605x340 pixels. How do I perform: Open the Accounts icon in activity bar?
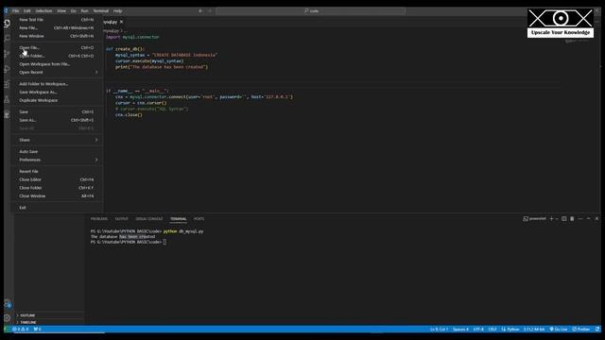pos(7,304)
